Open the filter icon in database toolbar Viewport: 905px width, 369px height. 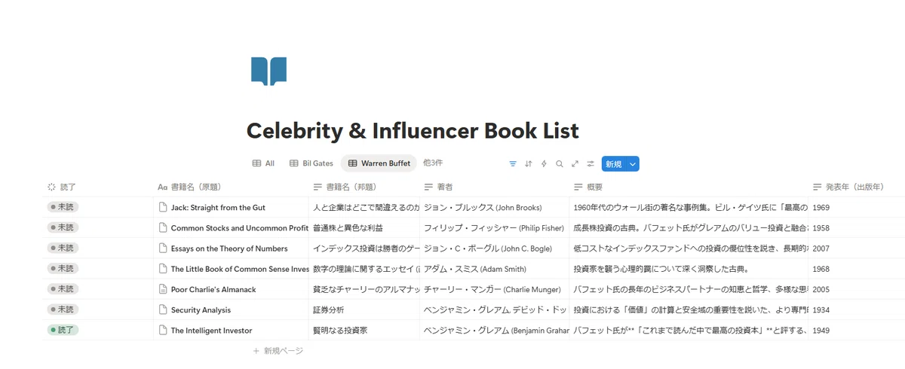pyautogui.click(x=513, y=163)
